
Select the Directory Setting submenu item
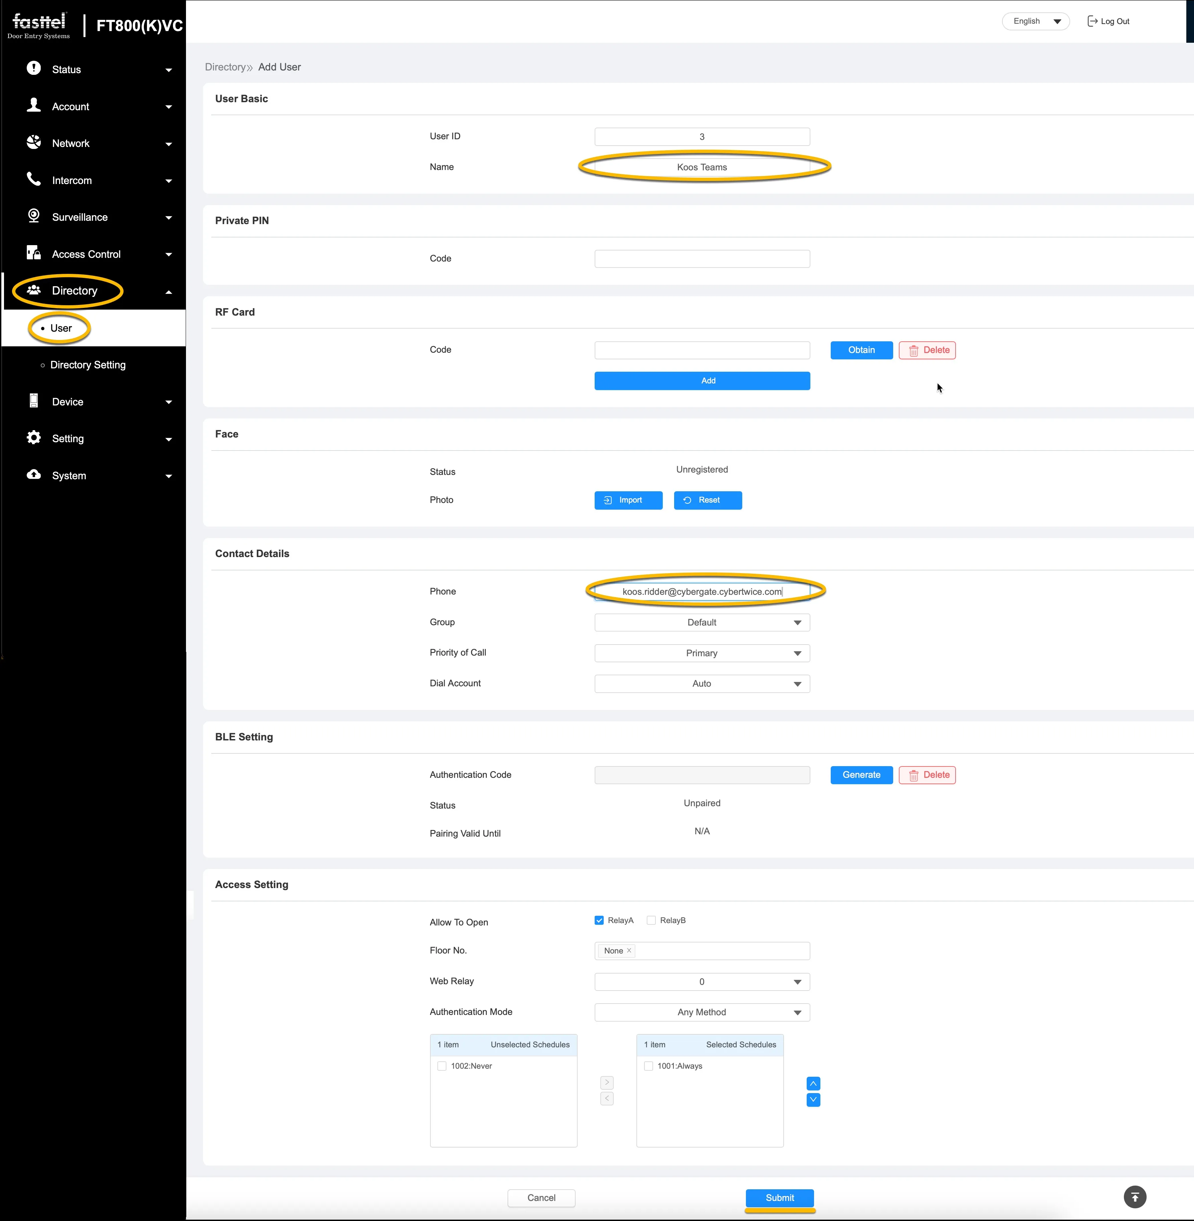click(94, 365)
